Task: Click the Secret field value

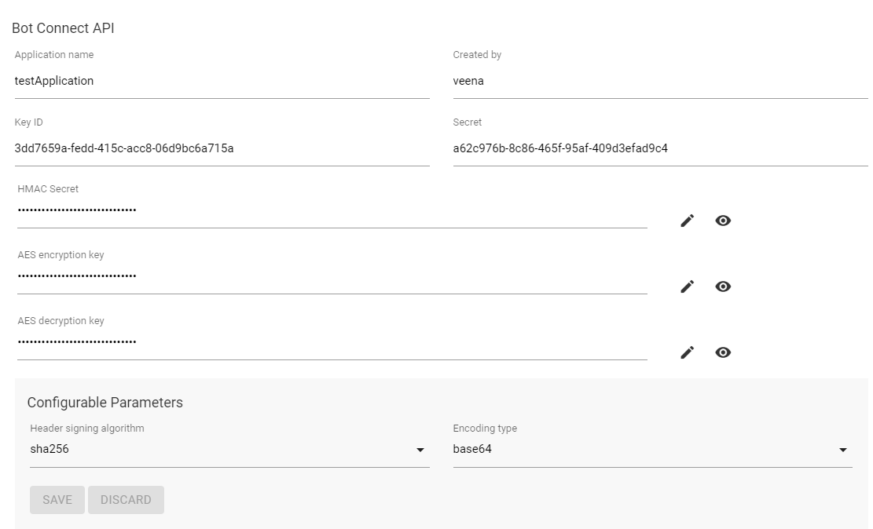Action: (660, 148)
